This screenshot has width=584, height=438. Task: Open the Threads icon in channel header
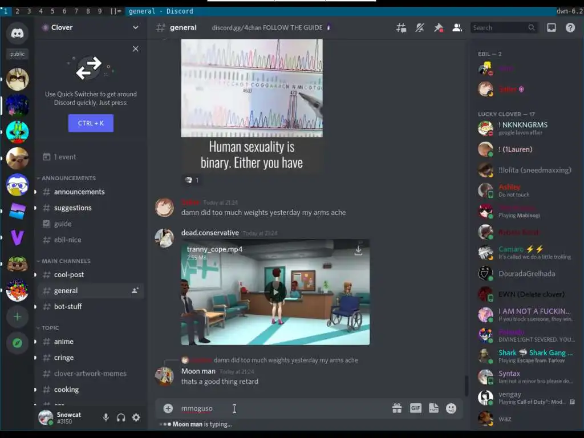pyautogui.click(x=401, y=27)
